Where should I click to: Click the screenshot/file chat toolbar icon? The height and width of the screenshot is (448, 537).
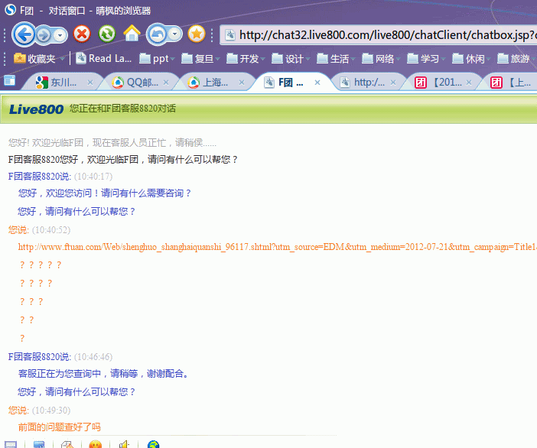point(67,444)
